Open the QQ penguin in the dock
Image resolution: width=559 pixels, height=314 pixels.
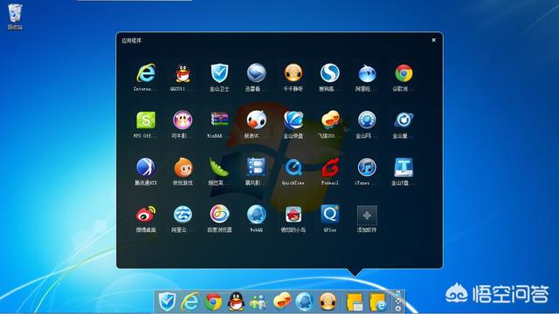(x=236, y=302)
